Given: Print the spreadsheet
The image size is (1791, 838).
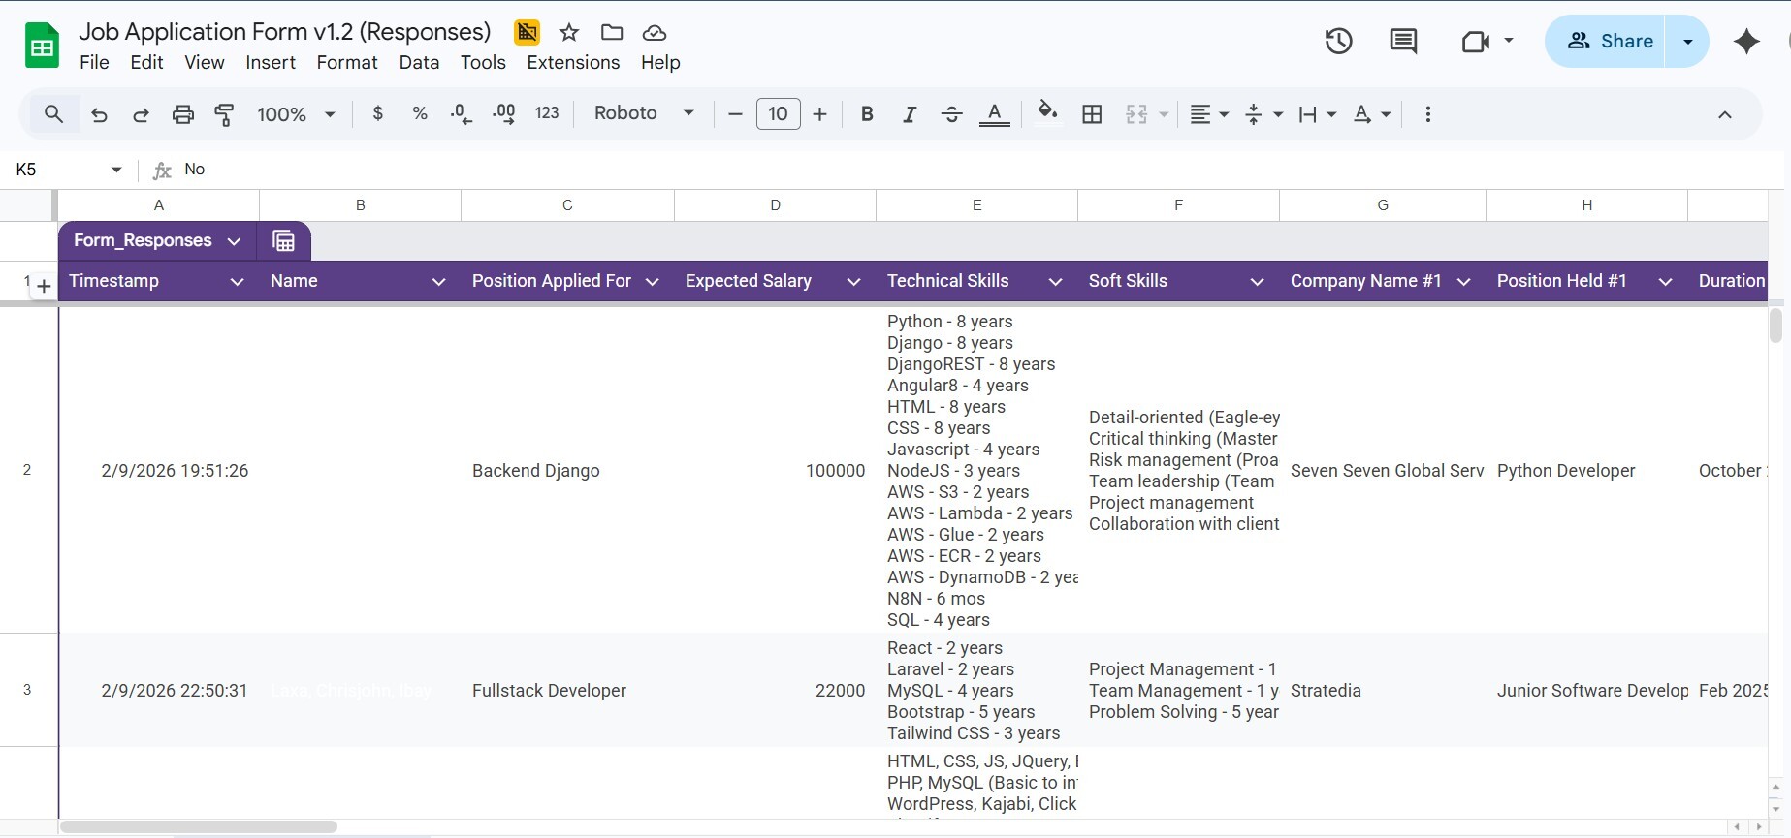Looking at the screenshot, I should 182,114.
